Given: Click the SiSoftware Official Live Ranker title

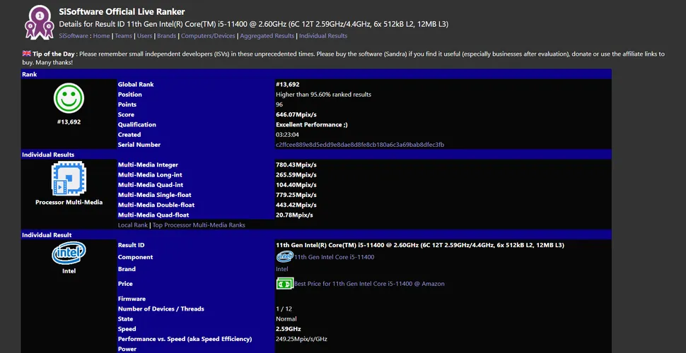Looking at the screenshot, I should (x=122, y=12).
